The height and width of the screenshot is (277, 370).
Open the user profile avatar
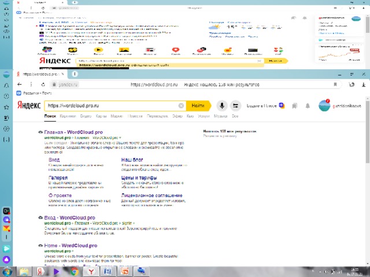pyautogui.click(x=324, y=106)
